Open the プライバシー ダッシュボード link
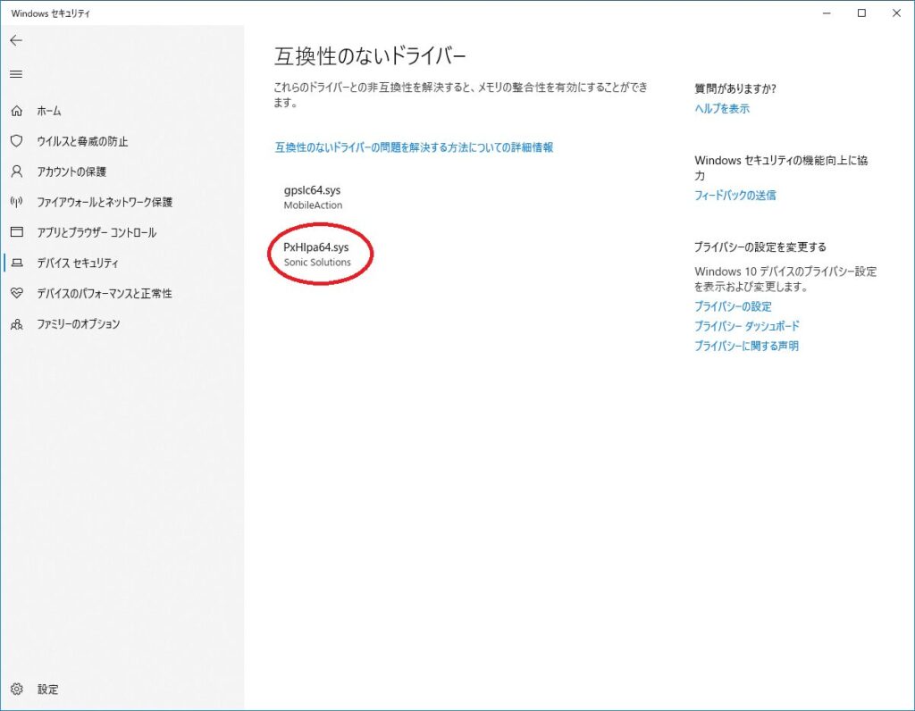Image resolution: width=915 pixels, height=711 pixels. click(x=747, y=326)
